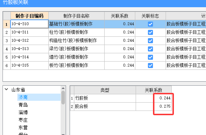Toggle association checkbox for 10-4-311 row
206x135 pixels.
point(150,32)
